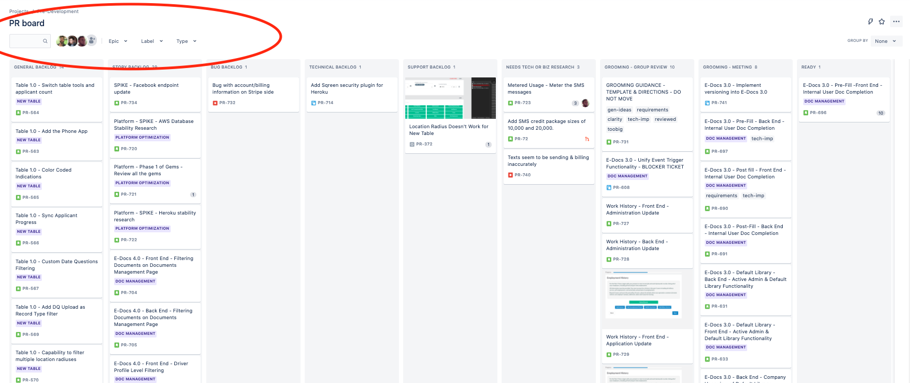Click the toobig label on PR-731 card
Screen dimensions: 910x383
coord(615,129)
